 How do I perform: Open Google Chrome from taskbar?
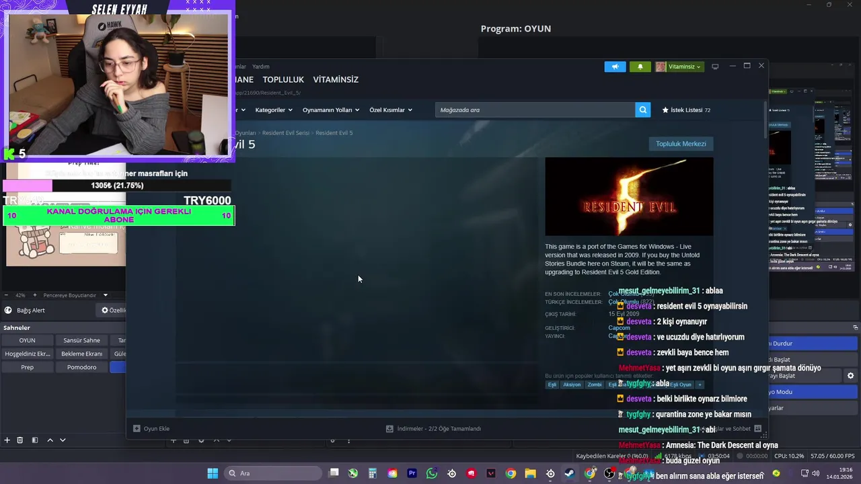pyautogui.click(x=511, y=473)
